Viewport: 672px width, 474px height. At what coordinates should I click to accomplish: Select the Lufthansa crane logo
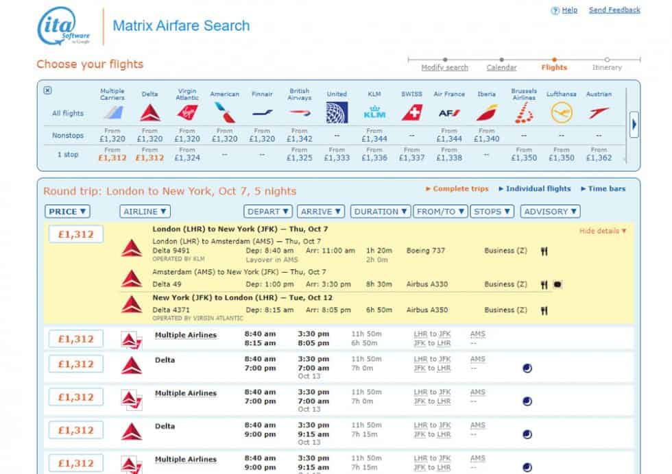(561, 111)
